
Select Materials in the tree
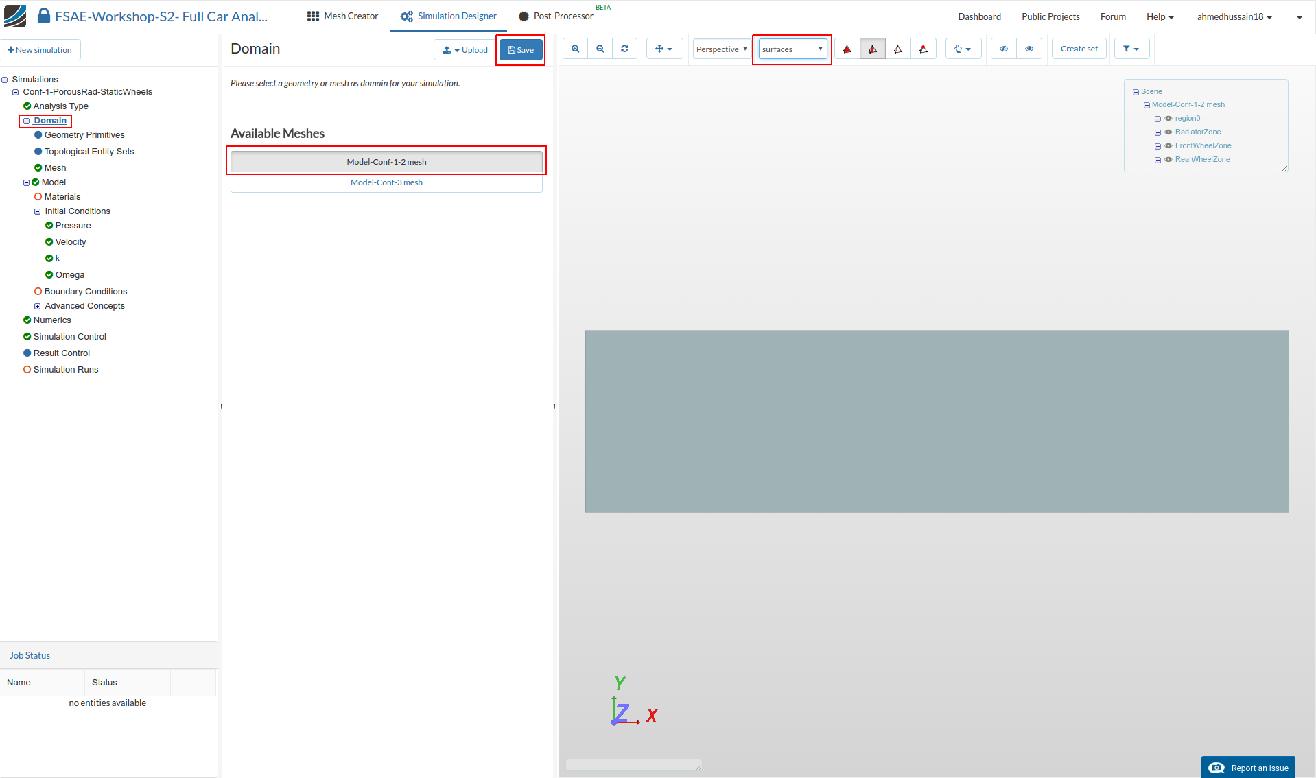[x=62, y=197]
